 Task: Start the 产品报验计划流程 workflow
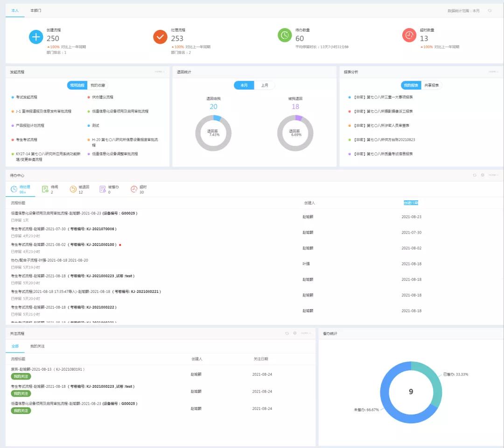[x=30, y=125]
